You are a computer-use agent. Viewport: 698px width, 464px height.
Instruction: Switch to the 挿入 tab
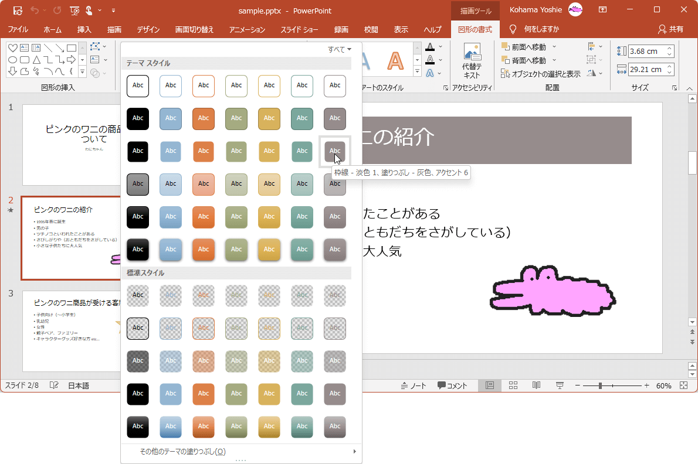[x=84, y=29]
